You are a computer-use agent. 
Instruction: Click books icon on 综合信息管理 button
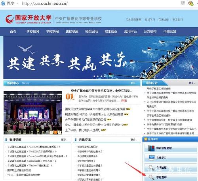click(151, 148)
